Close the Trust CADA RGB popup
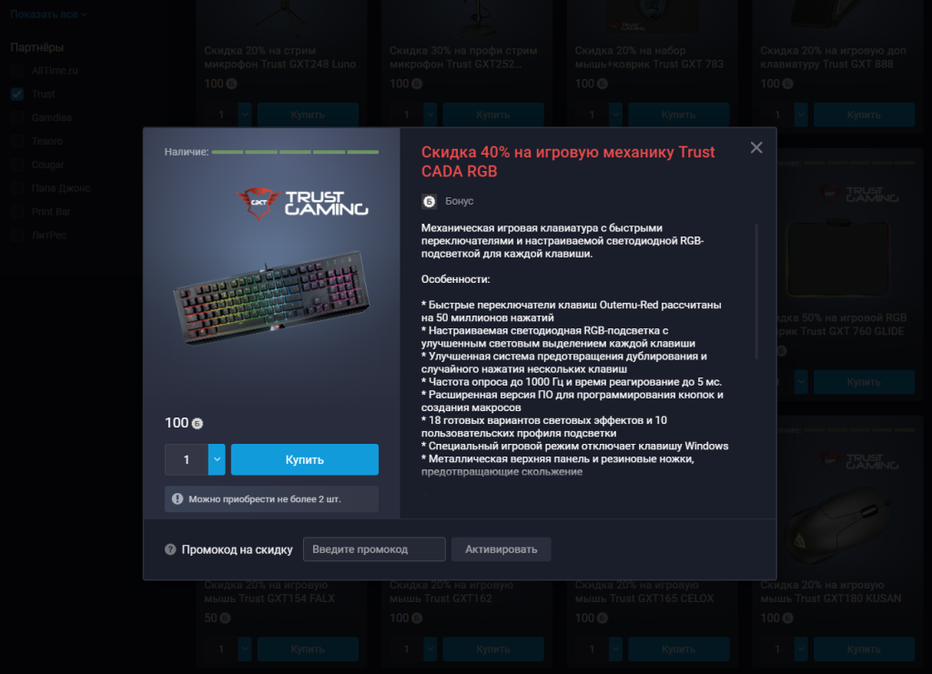932x674 pixels. (x=756, y=147)
